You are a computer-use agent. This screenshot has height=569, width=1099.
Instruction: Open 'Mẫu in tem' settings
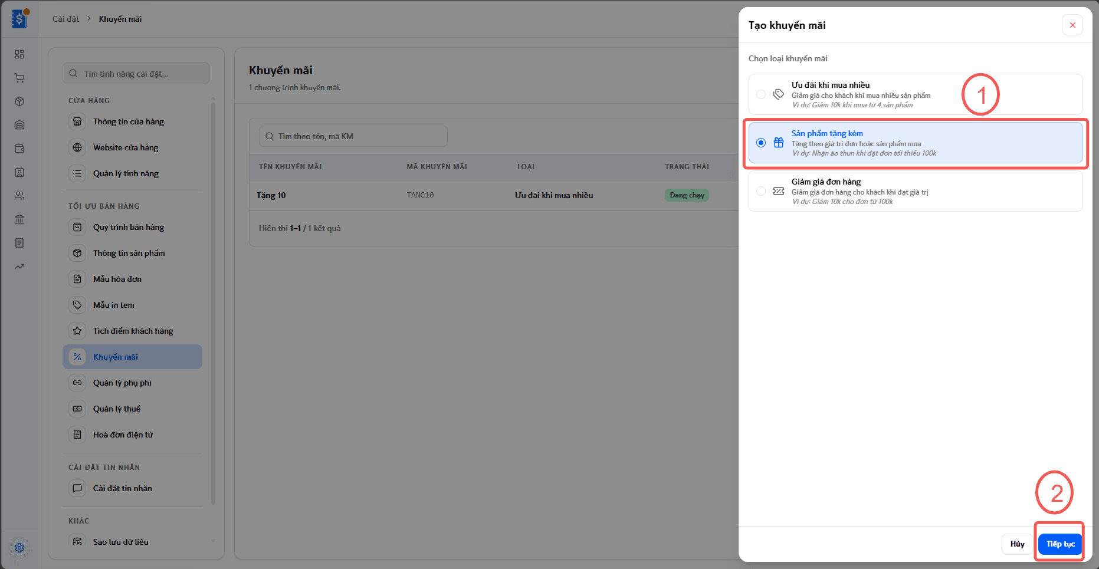(132, 305)
